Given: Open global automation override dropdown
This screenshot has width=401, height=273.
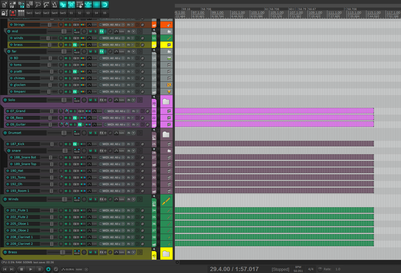Looking at the screenshot, I should [86, 269].
